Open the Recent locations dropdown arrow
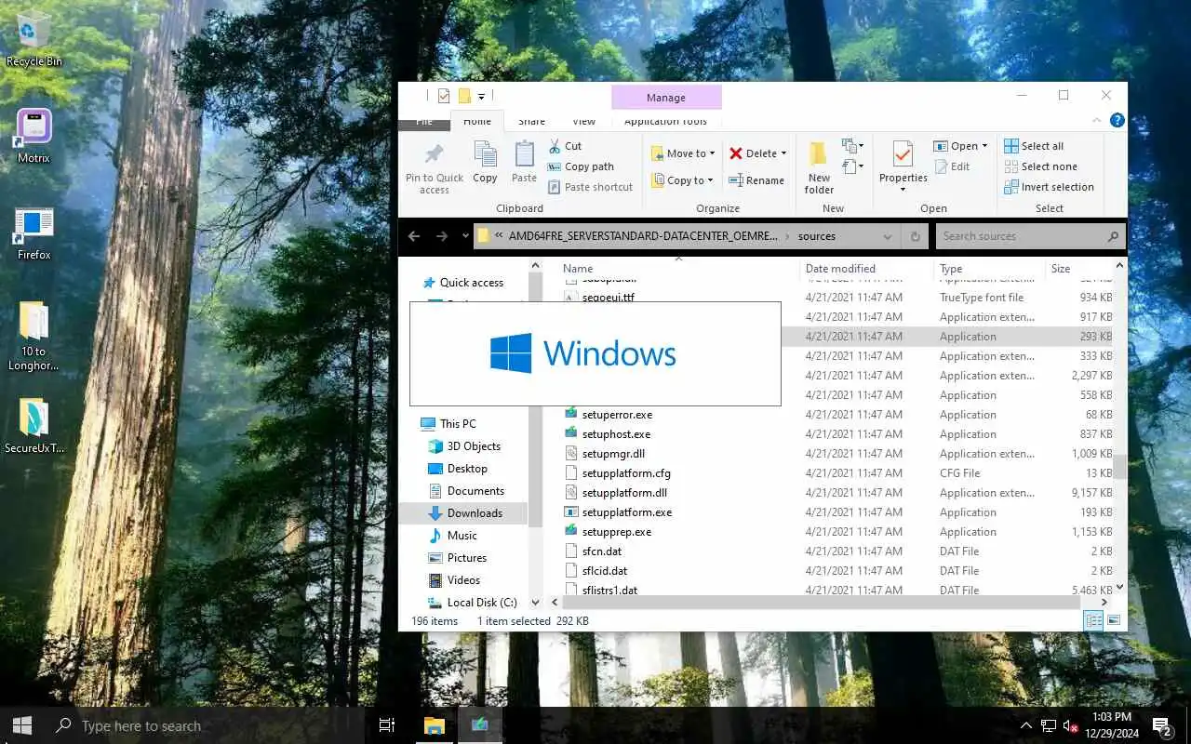Viewport: 1191px width, 744px height. point(465,236)
